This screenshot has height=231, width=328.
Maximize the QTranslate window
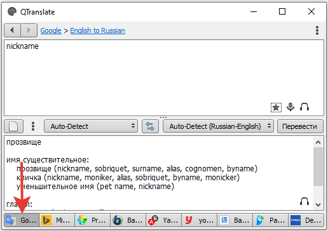point(282,11)
